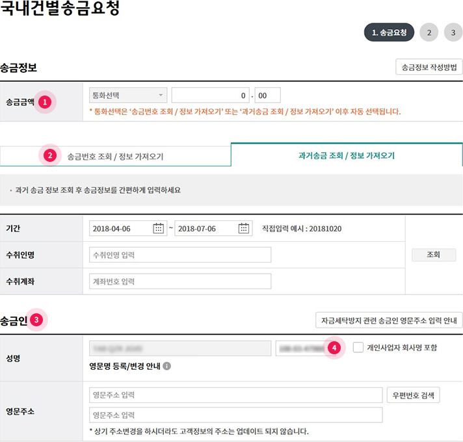The height and width of the screenshot is (442, 463).
Task: Click the numbered marker 1 beside 송금금액
Action: point(45,102)
